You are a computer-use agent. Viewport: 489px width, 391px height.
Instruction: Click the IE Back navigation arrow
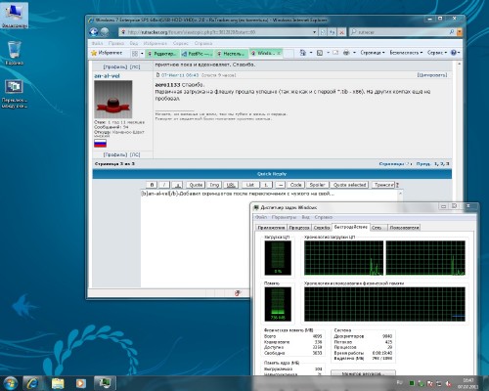pyautogui.click(x=94, y=31)
